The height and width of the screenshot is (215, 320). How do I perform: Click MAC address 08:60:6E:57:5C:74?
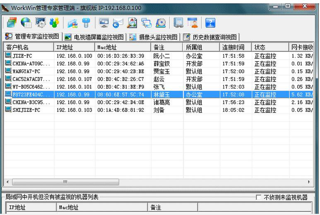click(120, 95)
